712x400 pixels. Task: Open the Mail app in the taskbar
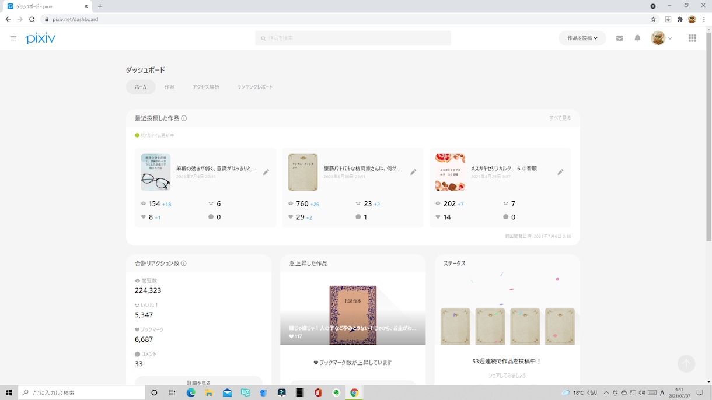click(x=227, y=393)
